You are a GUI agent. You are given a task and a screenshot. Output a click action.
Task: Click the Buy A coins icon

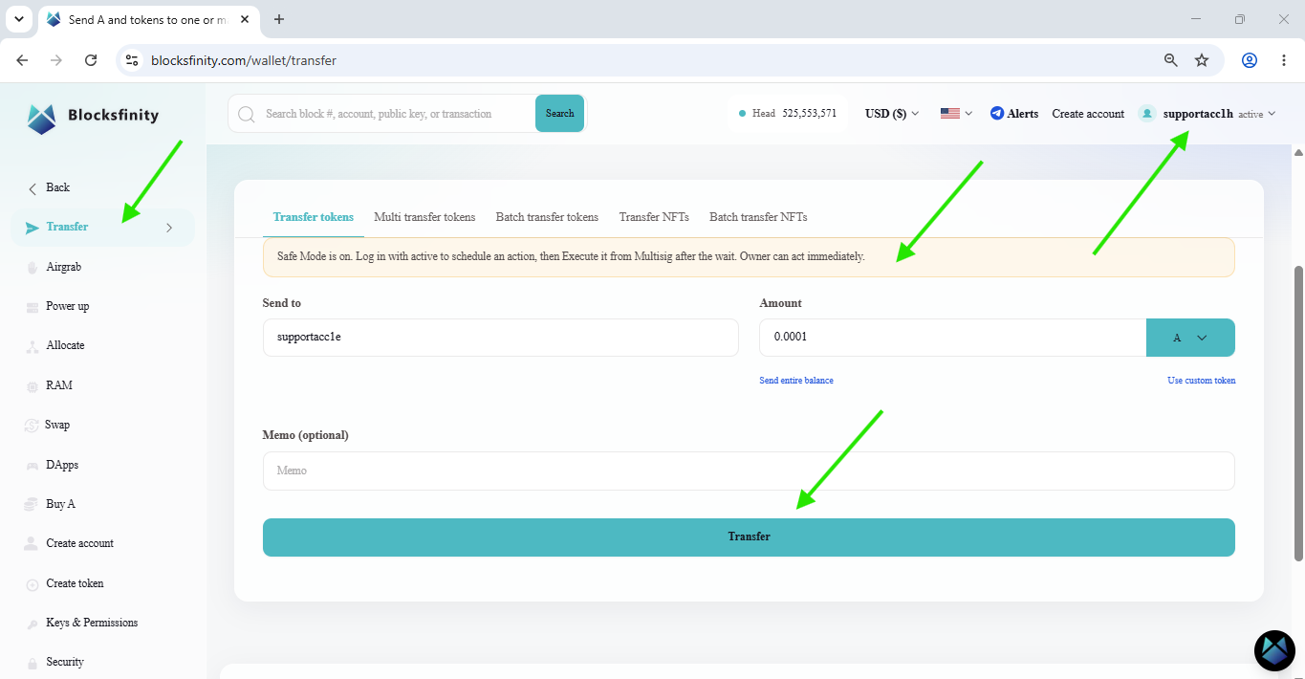coord(33,505)
